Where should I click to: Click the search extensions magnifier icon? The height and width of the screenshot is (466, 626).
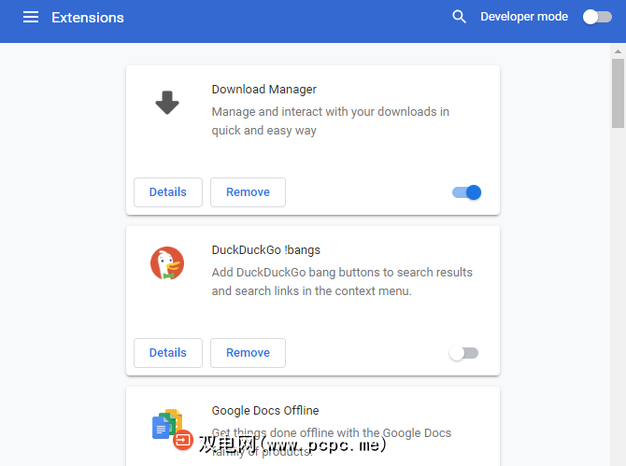[x=459, y=17]
